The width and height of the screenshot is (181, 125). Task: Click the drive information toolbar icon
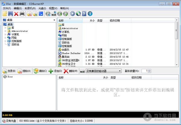(54, 14)
